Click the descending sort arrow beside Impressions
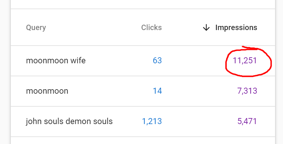The height and width of the screenshot is (144, 283). [x=206, y=28]
